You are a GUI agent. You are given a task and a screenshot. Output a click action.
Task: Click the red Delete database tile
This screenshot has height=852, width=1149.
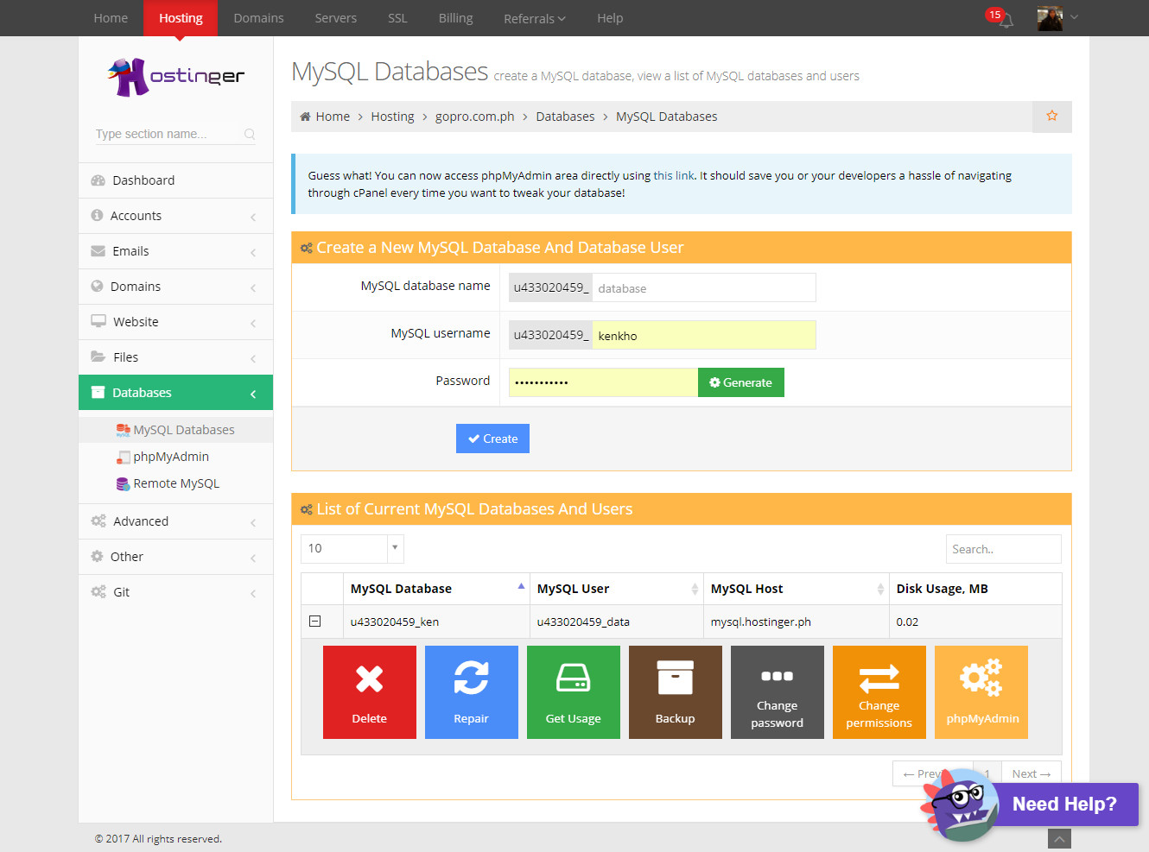point(370,692)
